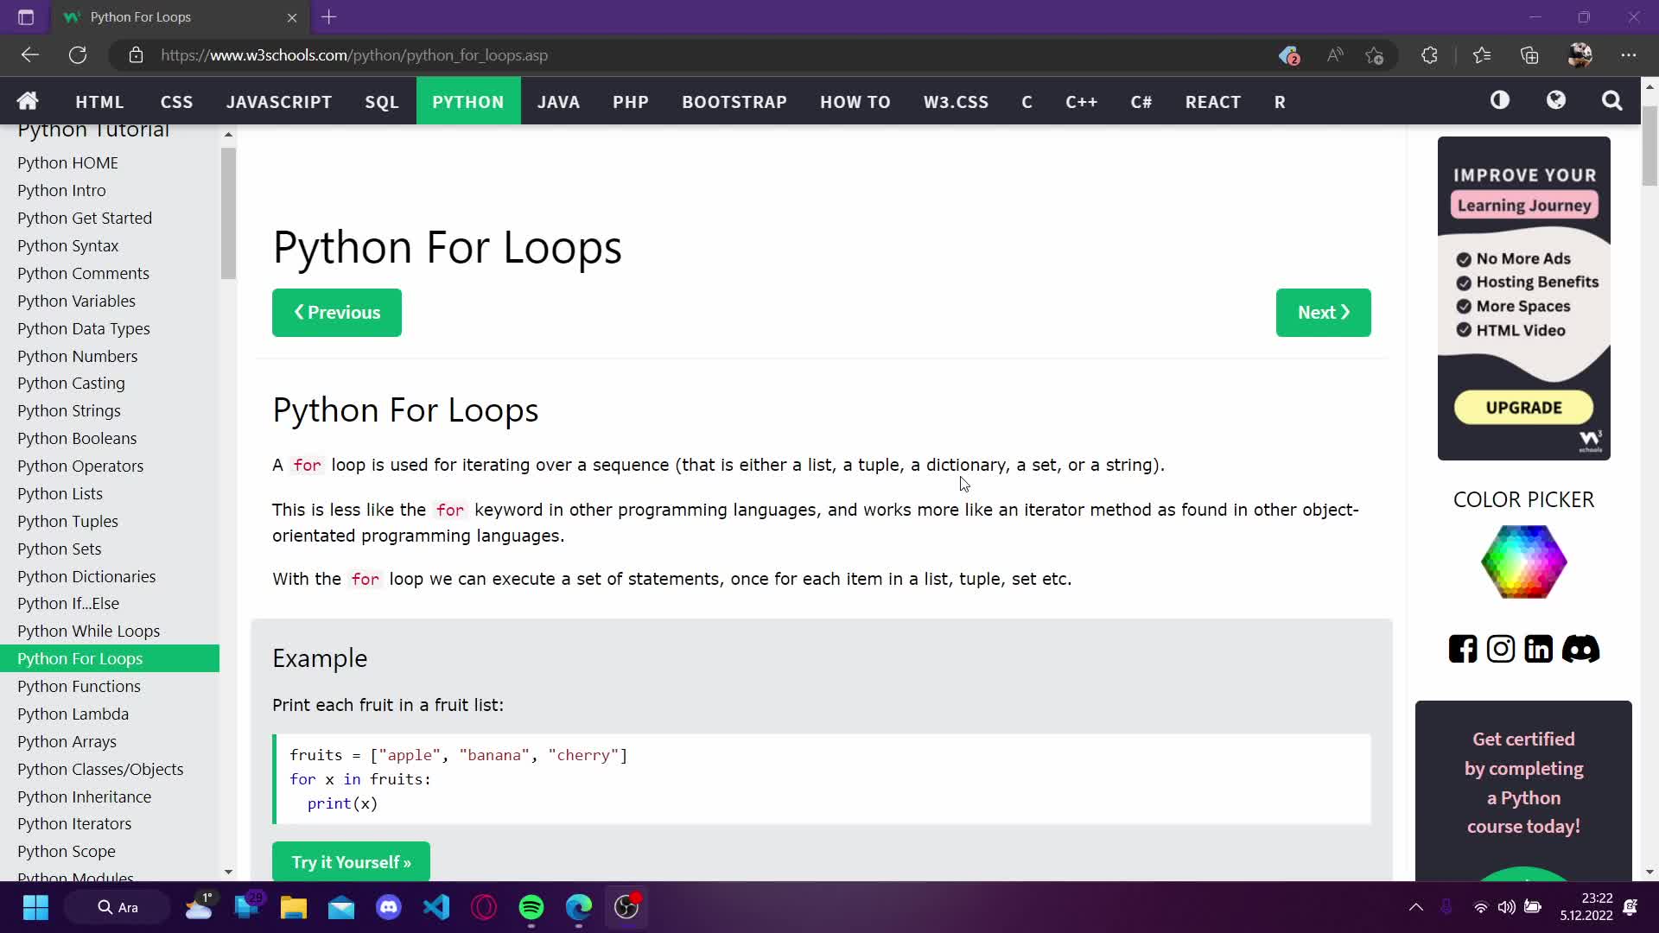Screen dimensions: 1659x933
Task: Click sidebar scrollbar down arrow
Action: click(x=228, y=873)
